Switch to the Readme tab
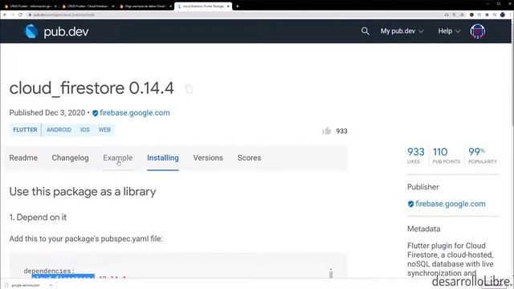The height and width of the screenshot is (289, 514). click(23, 158)
